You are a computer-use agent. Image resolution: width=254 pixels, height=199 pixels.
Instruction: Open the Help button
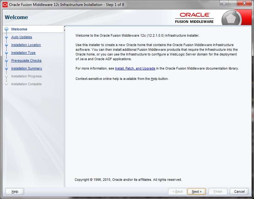(x=15, y=191)
